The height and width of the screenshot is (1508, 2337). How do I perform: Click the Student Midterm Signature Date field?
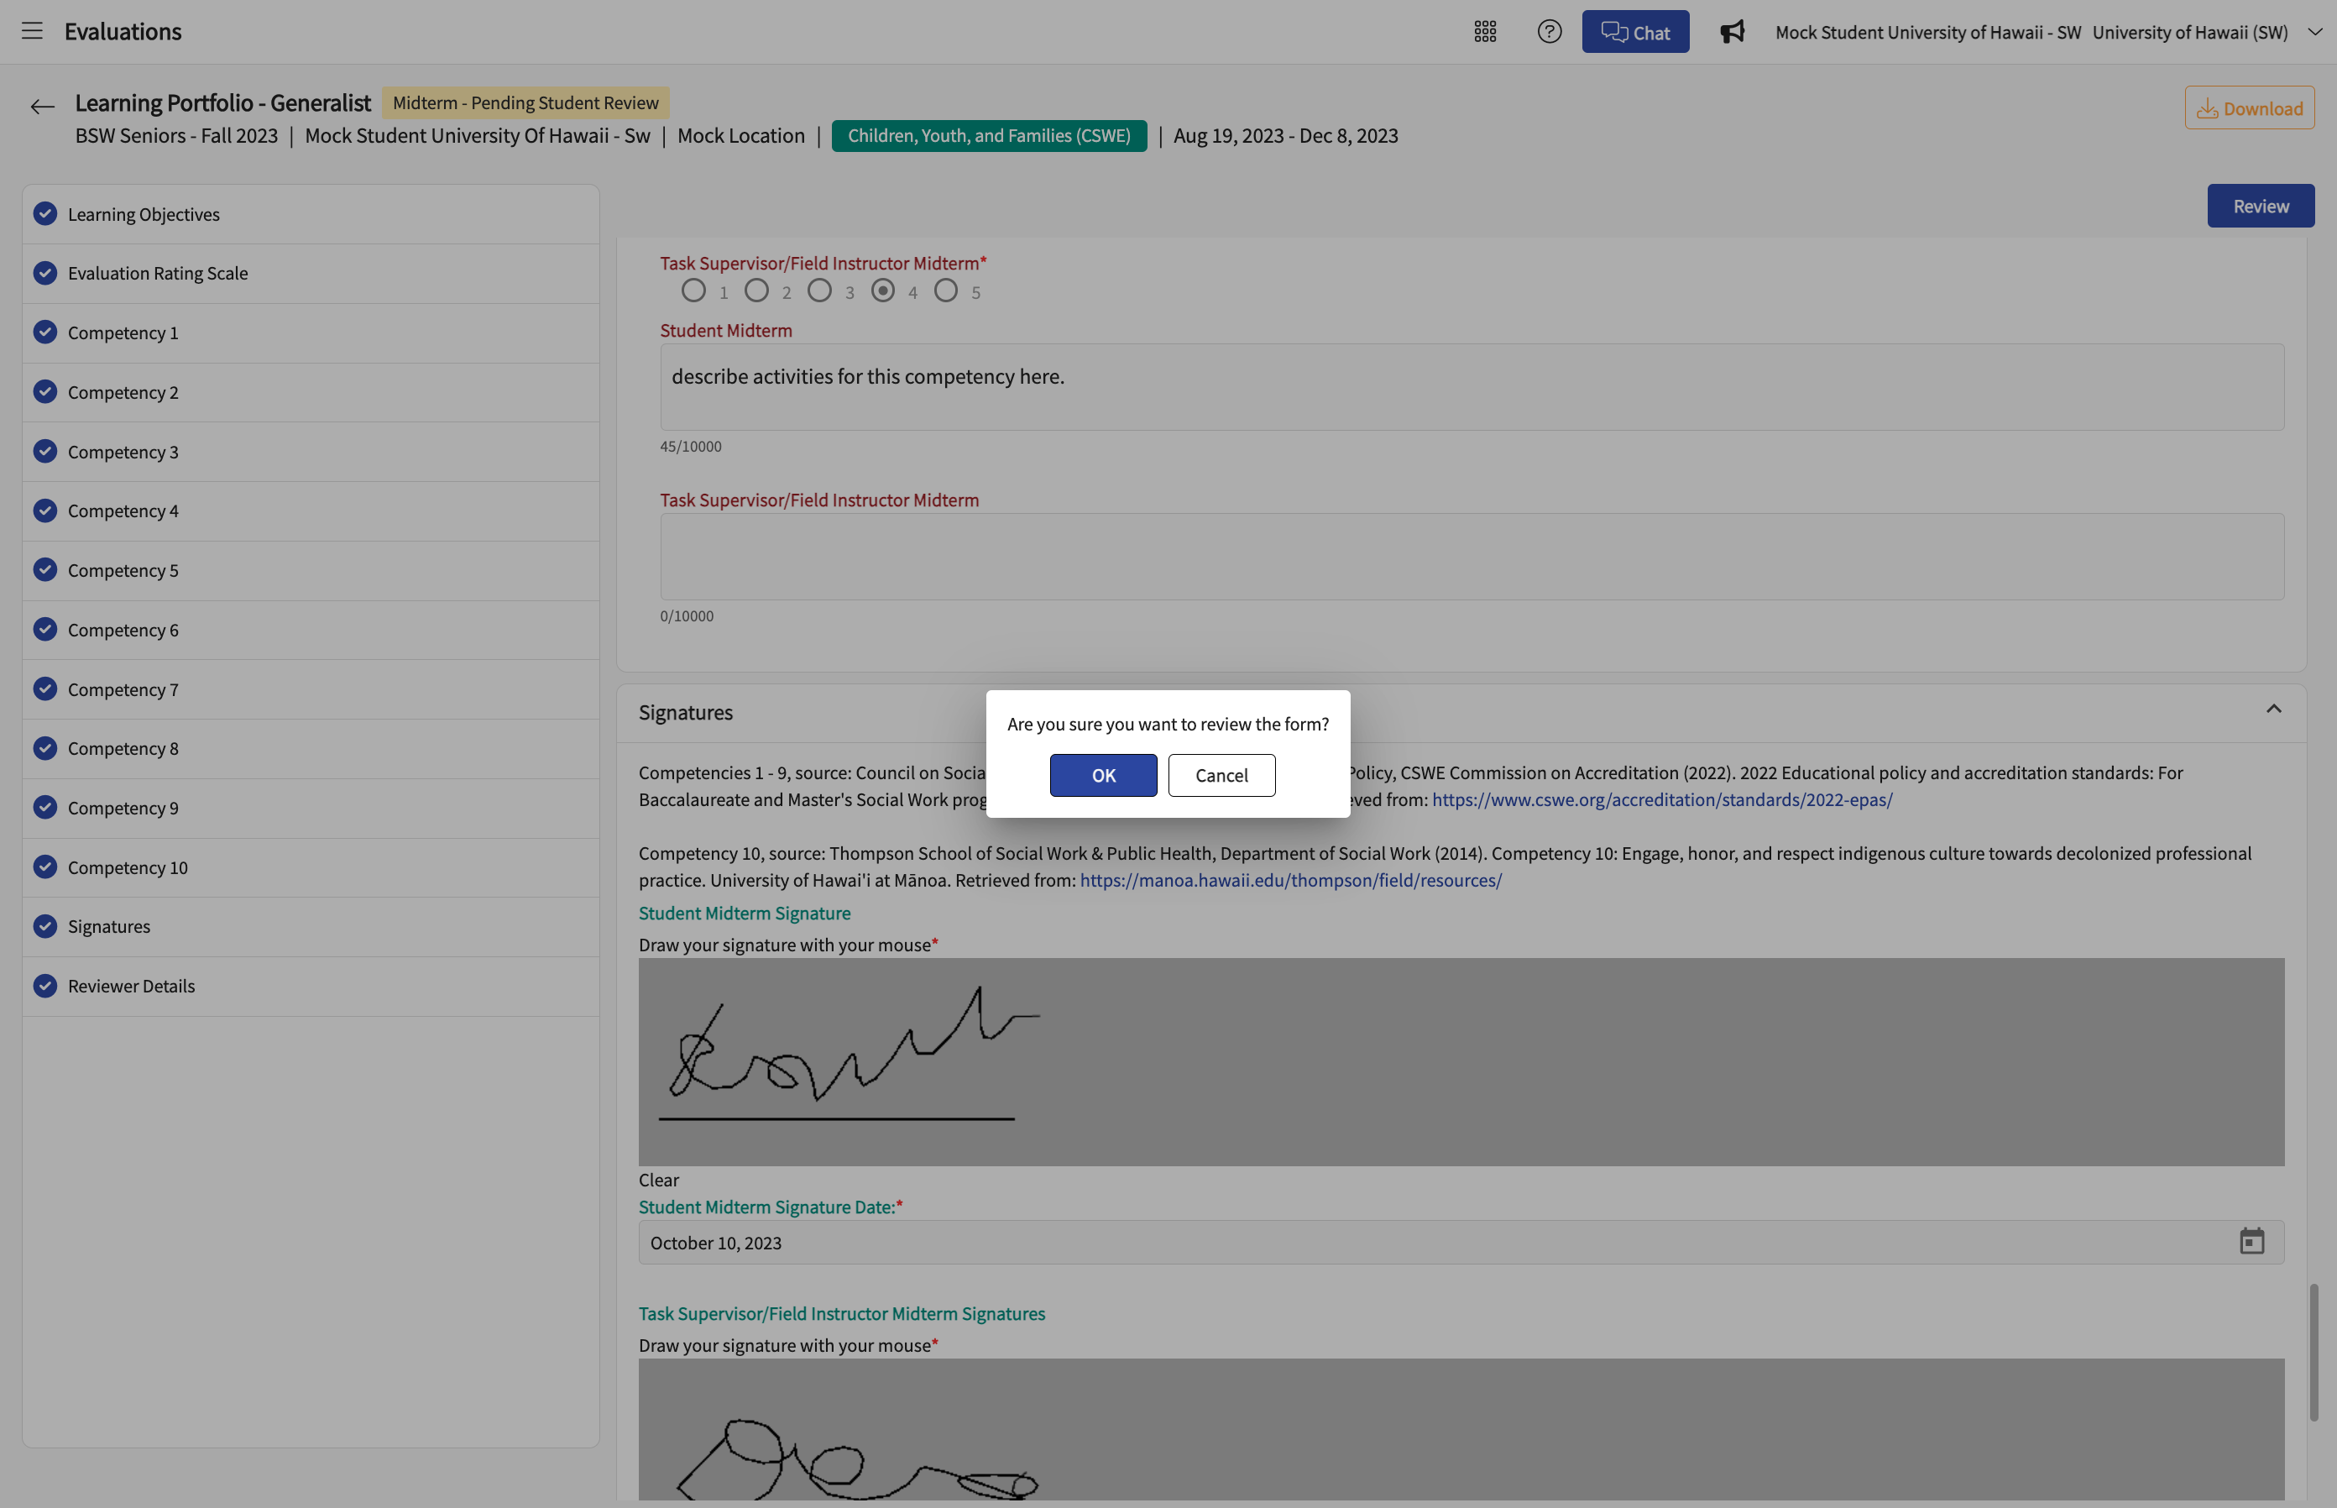point(1461,1242)
